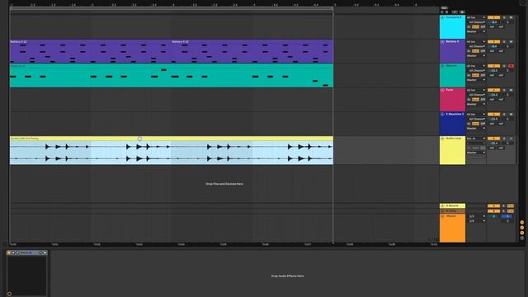
Task: Toggle the bottommost grey show/hide circle button
Action: click(x=522, y=238)
